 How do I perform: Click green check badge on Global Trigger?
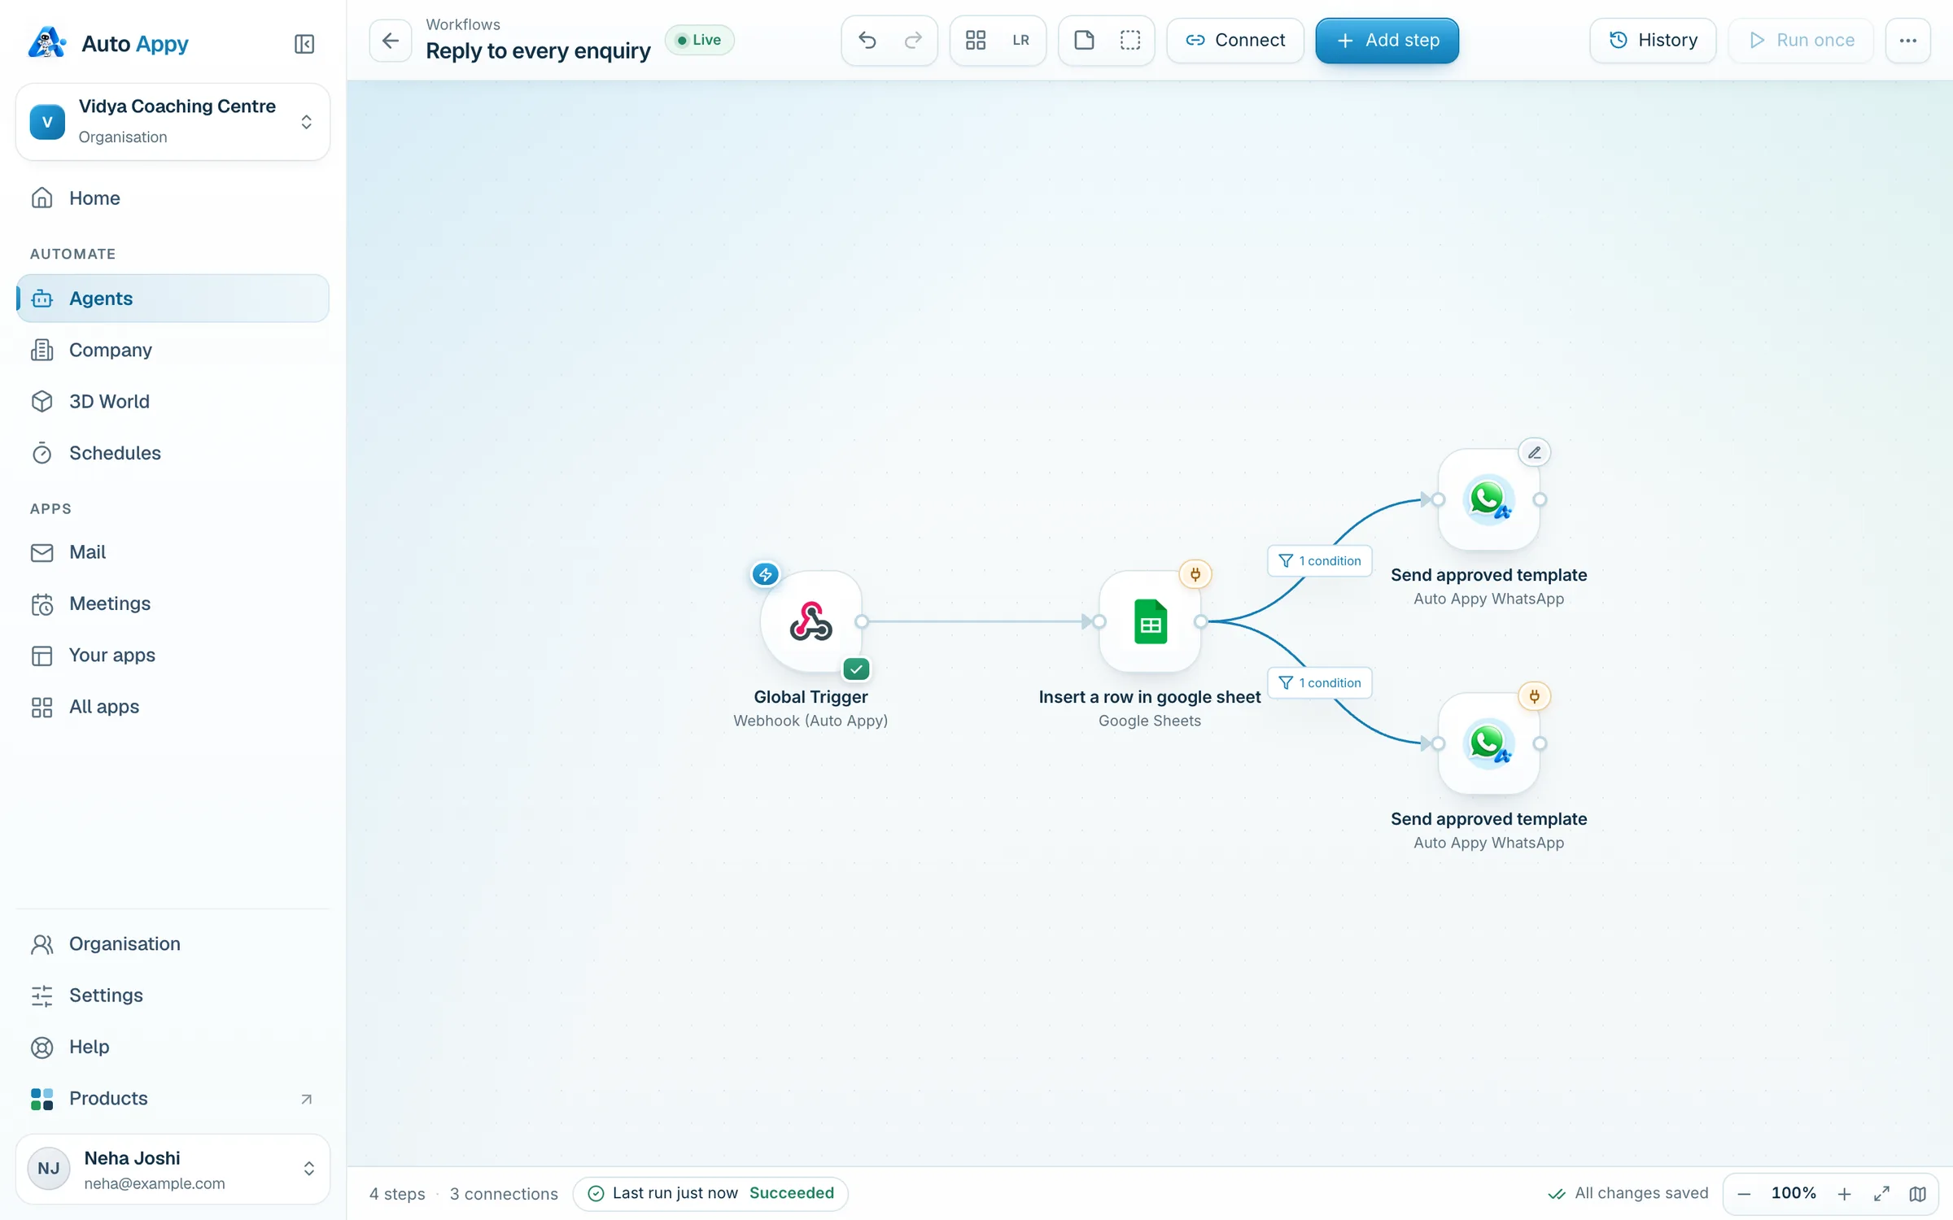[856, 669]
